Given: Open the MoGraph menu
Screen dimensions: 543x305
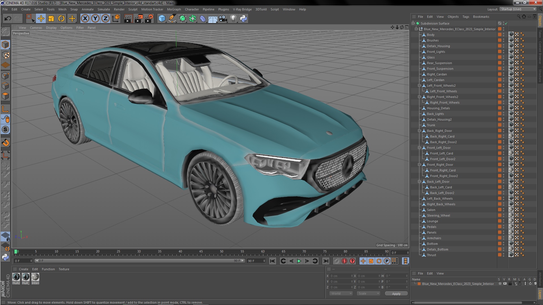Looking at the screenshot, I should pyautogui.click(x=174, y=9).
